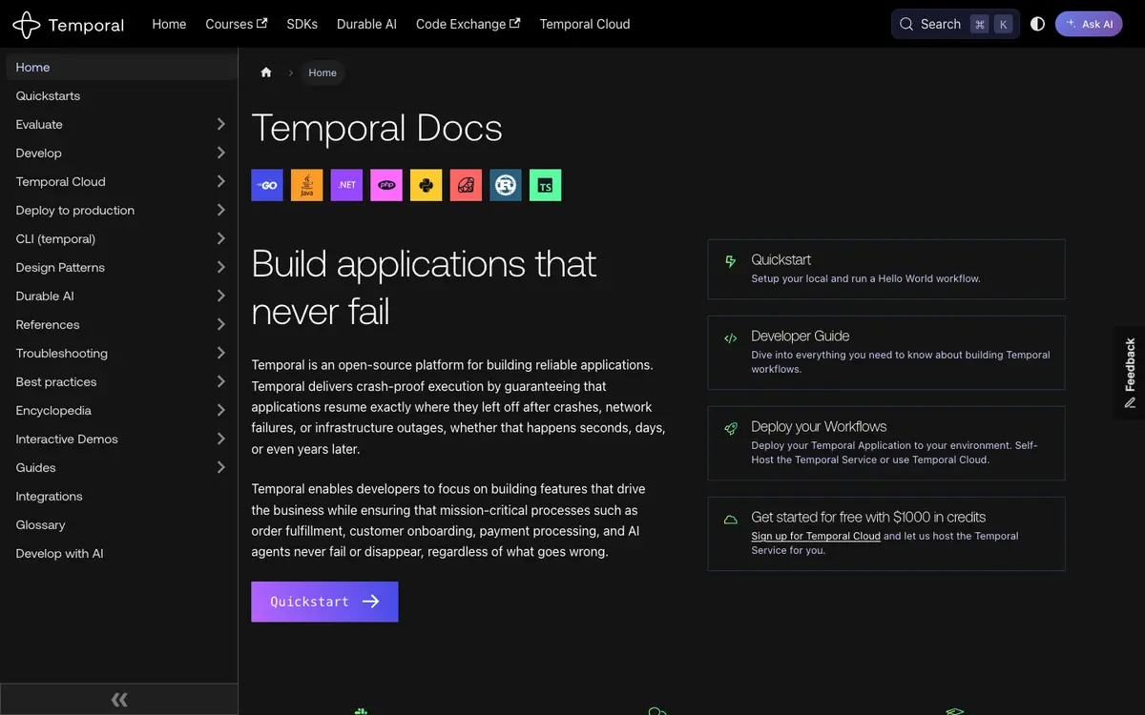Image resolution: width=1145 pixels, height=715 pixels.
Task: Click the Feedback pencil icon
Action: [x=1131, y=402]
